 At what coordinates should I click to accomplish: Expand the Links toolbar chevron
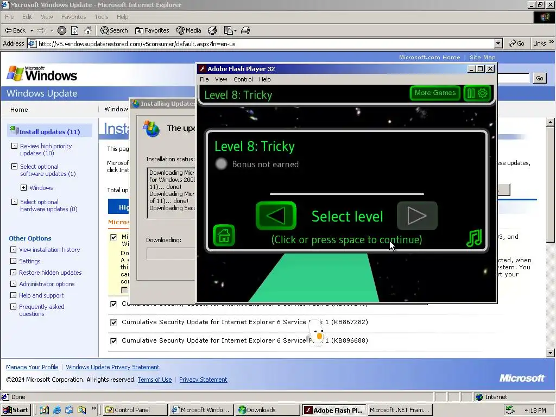point(552,42)
